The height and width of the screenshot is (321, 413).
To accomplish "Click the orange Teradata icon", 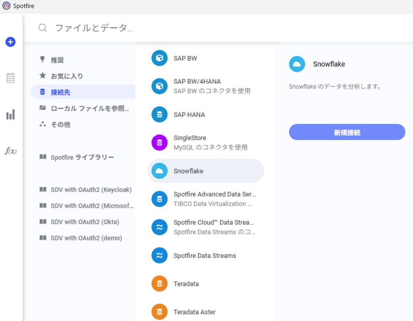I will [159, 284].
